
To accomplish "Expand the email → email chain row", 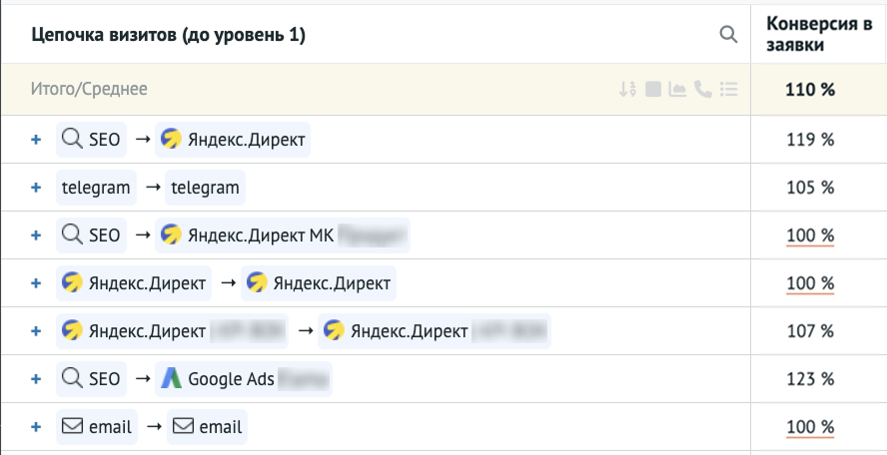I will pyautogui.click(x=36, y=427).
